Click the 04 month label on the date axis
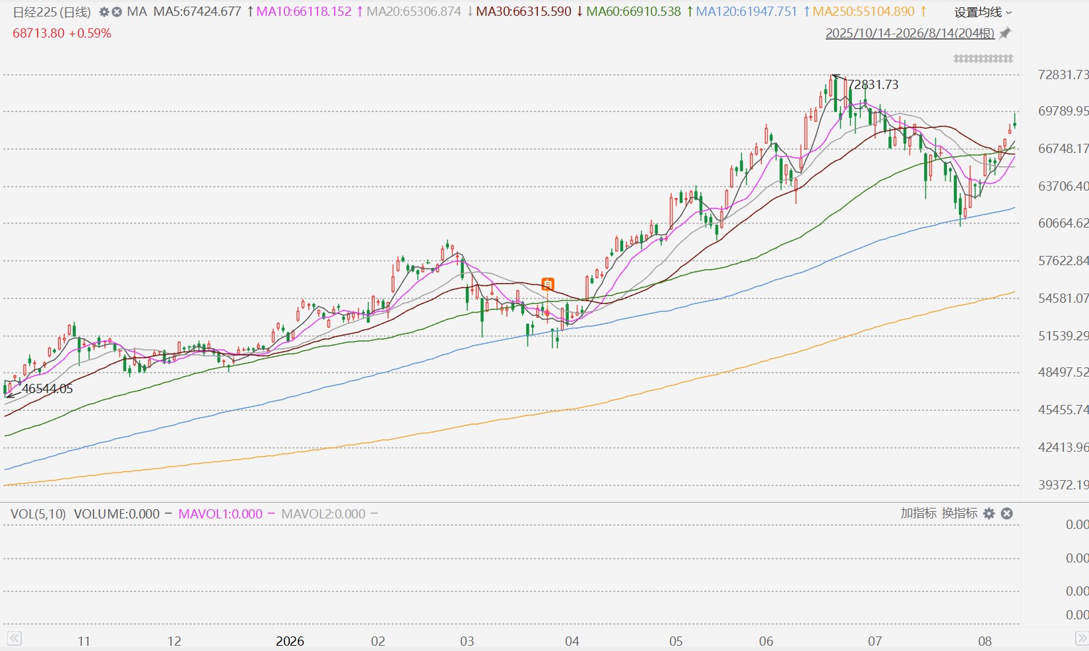Viewport: 1089px width, 651px height. pos(572,641)
